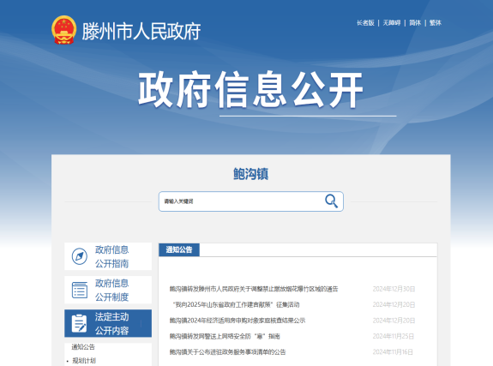This screenshot has height=366, width=493.
Task: Enable 无障碍 accessibility mode
Action: [392, 22]
